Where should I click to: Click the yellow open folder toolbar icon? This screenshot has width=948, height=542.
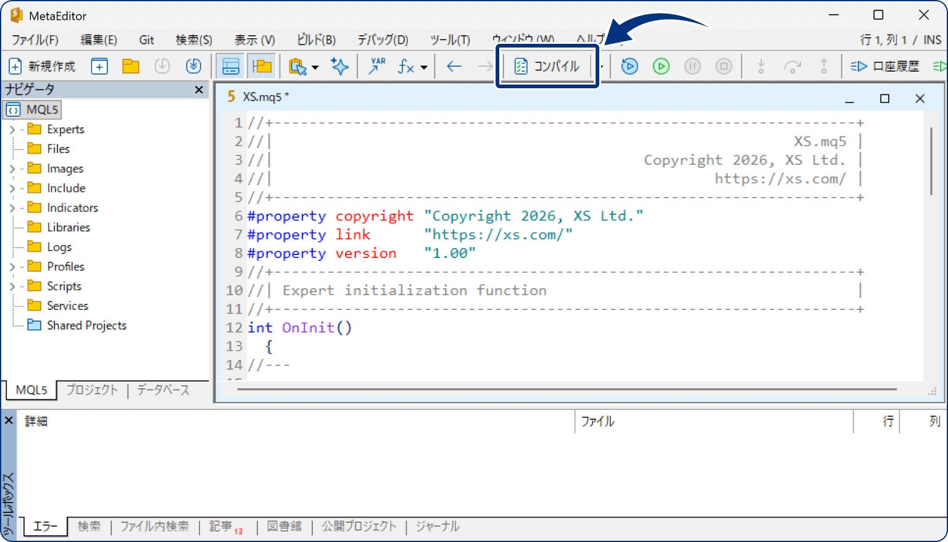tap(130, 66)
